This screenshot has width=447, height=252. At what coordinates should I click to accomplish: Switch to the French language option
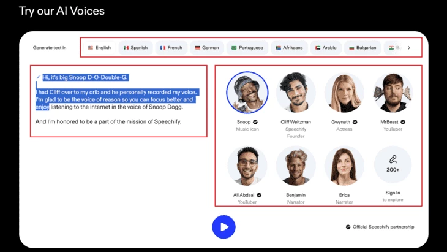(171, 48)
